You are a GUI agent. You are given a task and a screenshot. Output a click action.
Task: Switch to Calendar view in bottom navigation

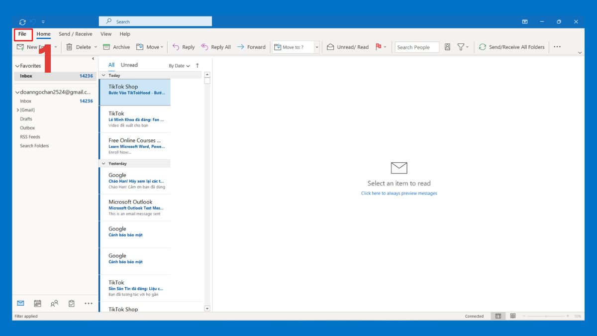click(37, 303)
